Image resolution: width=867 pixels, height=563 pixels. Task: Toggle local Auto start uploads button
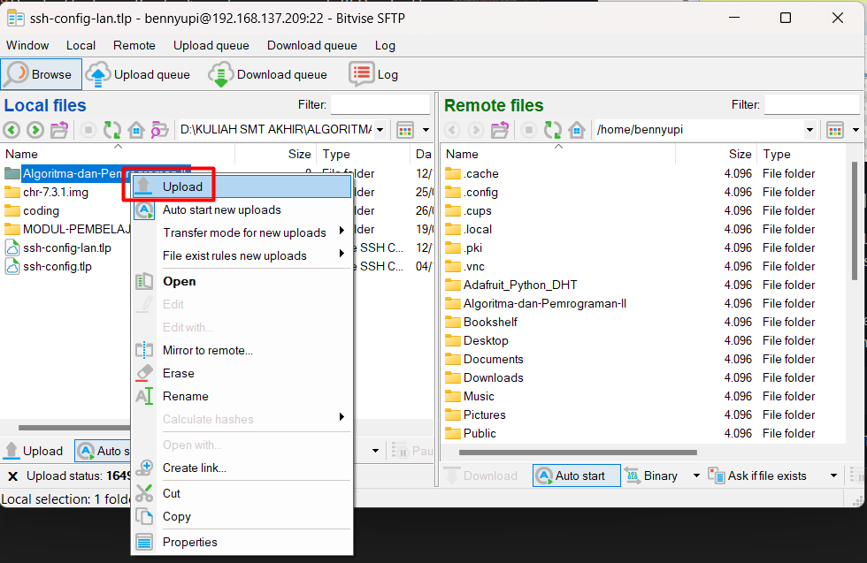pyautogui.click(x=103, y=451)
